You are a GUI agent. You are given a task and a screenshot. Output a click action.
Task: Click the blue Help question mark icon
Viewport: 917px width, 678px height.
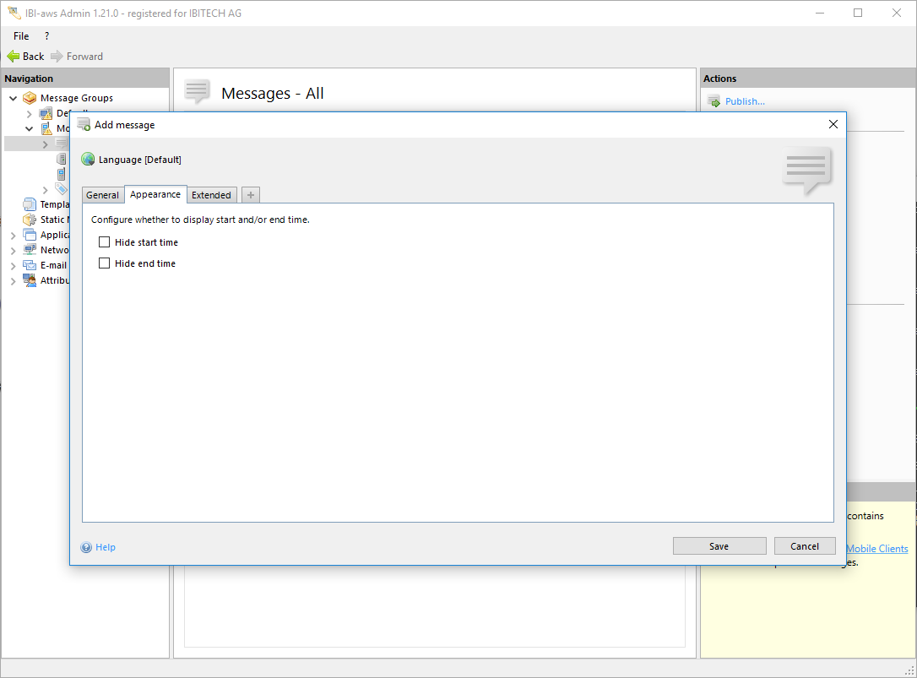tap(86, 547)
